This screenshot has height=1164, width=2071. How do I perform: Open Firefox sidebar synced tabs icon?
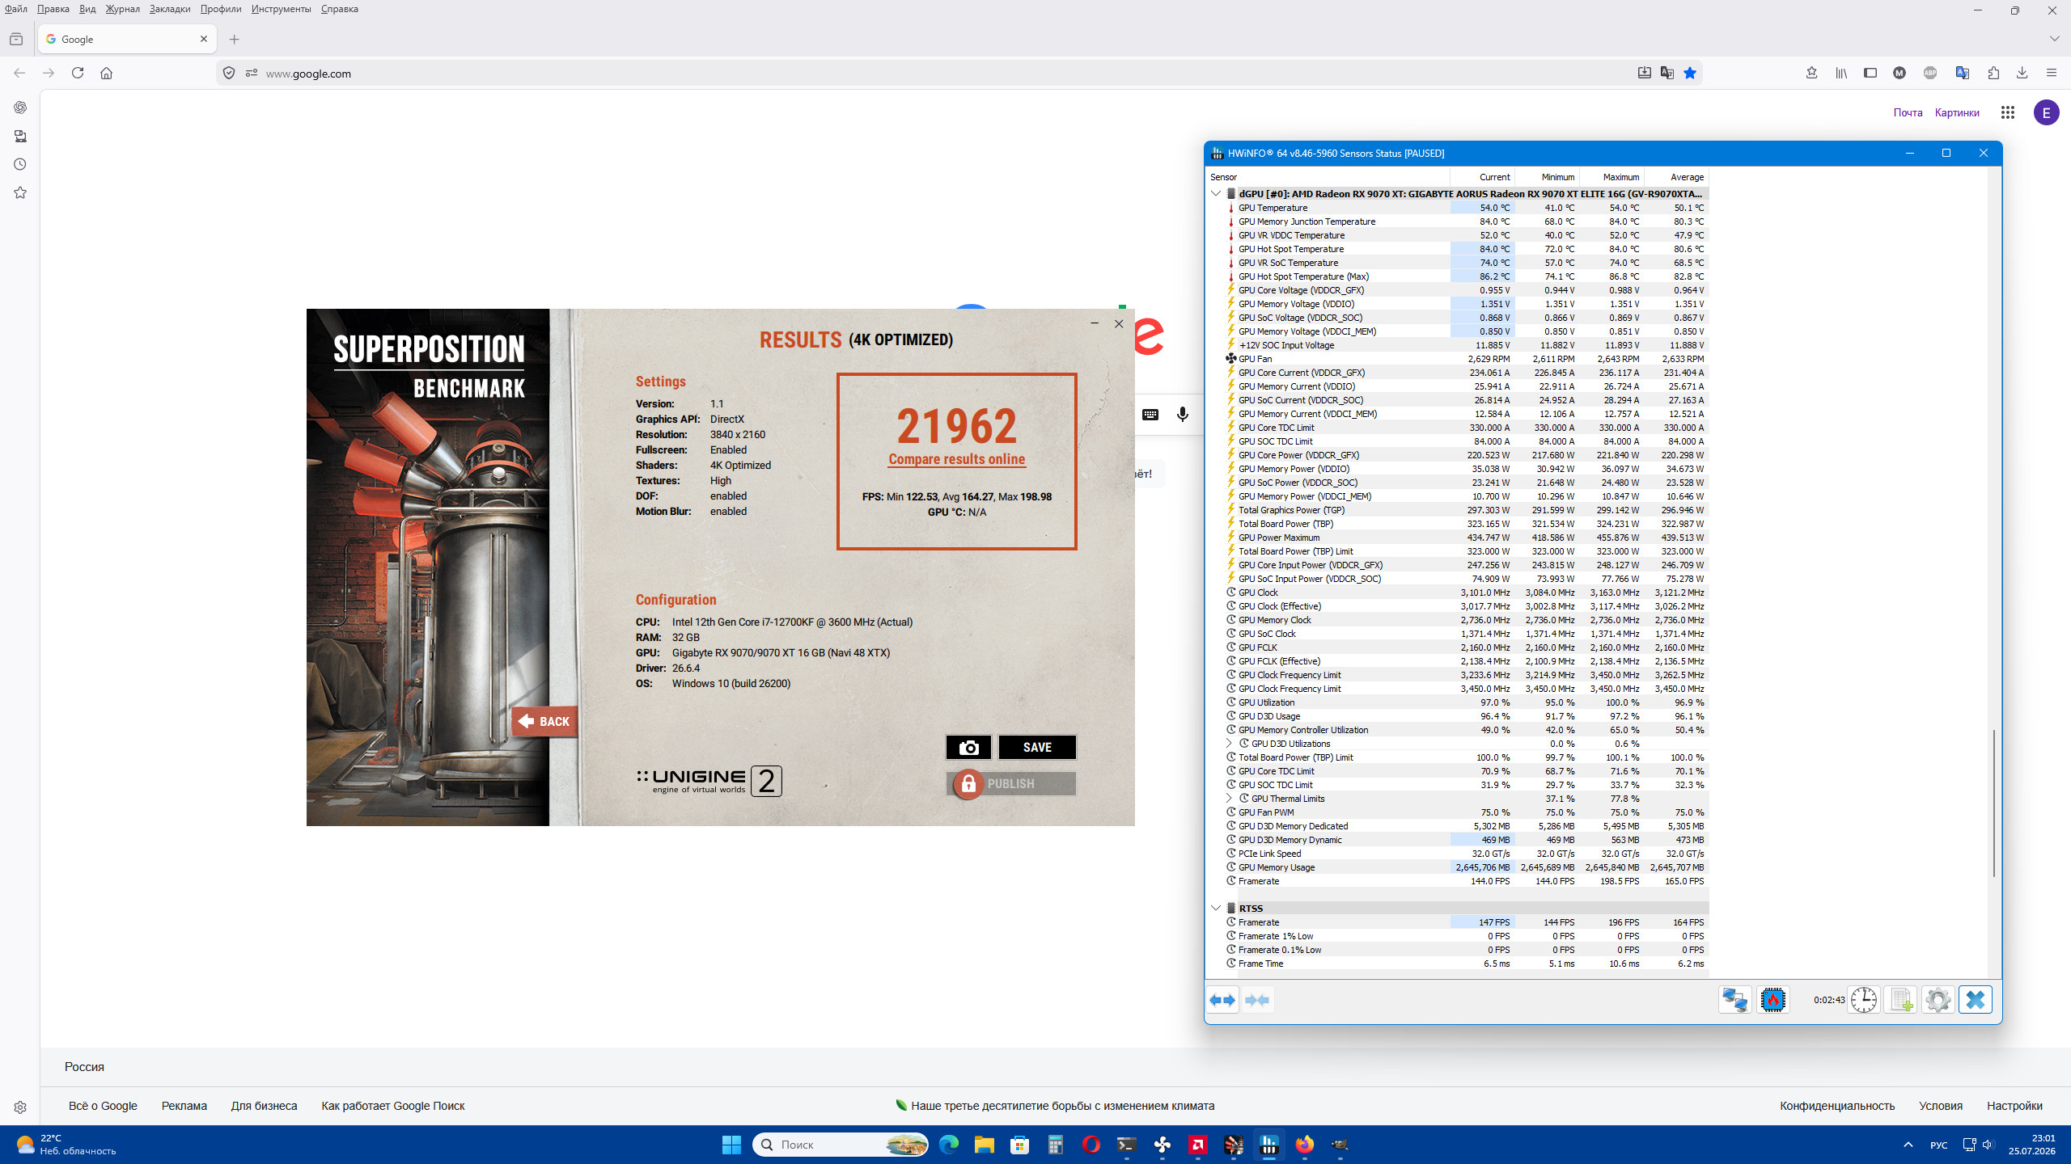coord(20,136)
